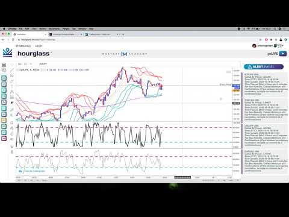
Task: Select the text annotation tool
Action: pos(12,86)
